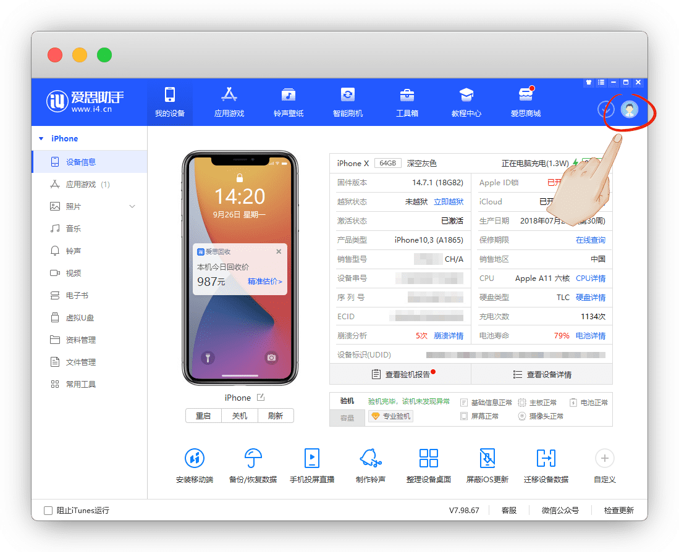Viewport: 679px width, 552px height.
Task: Click the 安装移动端 install icon
Action: pyautogui.click(x=195, y=459)
